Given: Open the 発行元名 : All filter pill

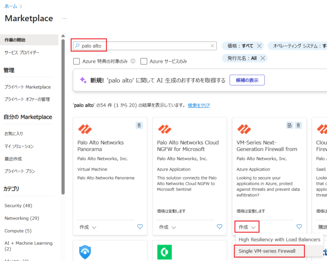Looking at the screenshot, I should tap(242, 58).
